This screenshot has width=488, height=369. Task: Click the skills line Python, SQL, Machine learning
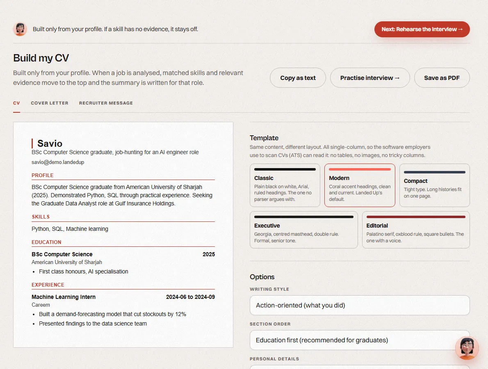70,229
